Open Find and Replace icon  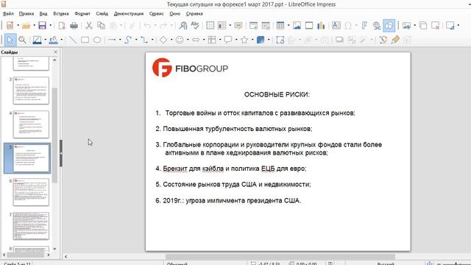[183, 26]
